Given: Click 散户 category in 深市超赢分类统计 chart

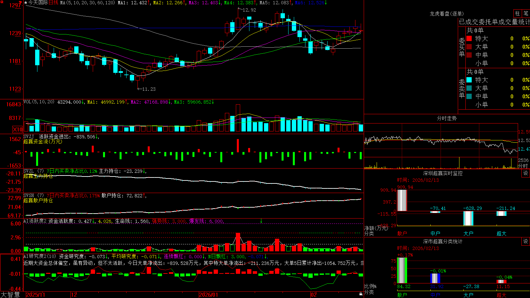Looking at the screenshot, I should (402, 295).
